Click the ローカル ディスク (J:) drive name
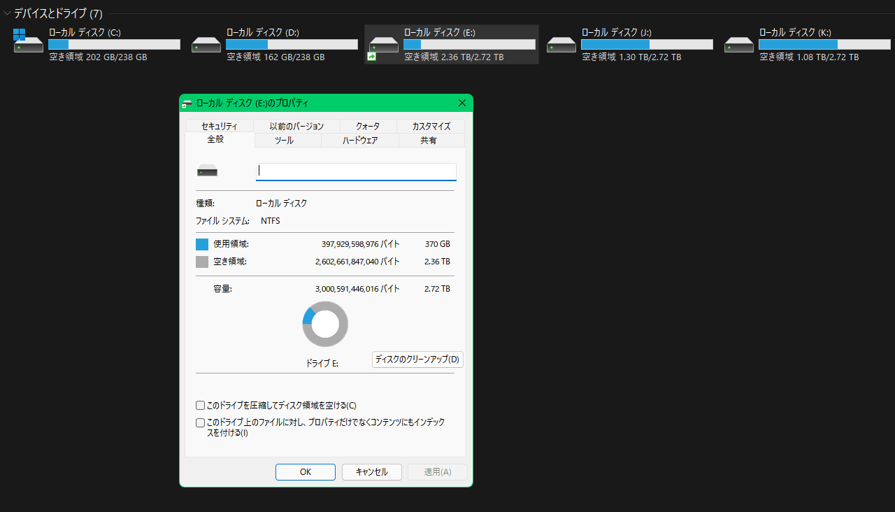Image resolution: width=895 pixels, height=512 pixels. [x=617, y=33]
